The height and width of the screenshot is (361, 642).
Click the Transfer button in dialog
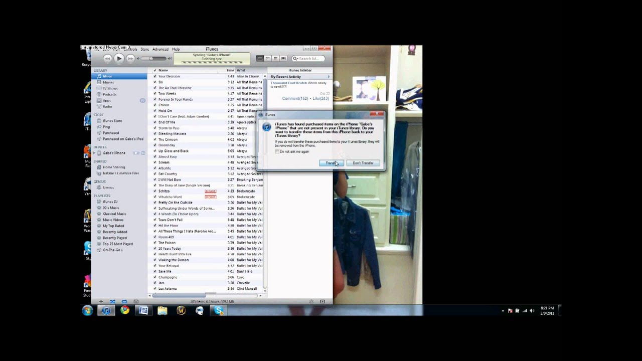[x=331, y=163]
